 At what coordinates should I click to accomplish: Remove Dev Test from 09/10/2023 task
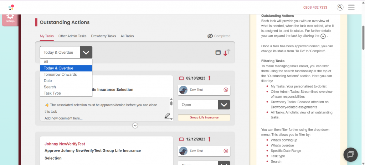pos(226,90)
